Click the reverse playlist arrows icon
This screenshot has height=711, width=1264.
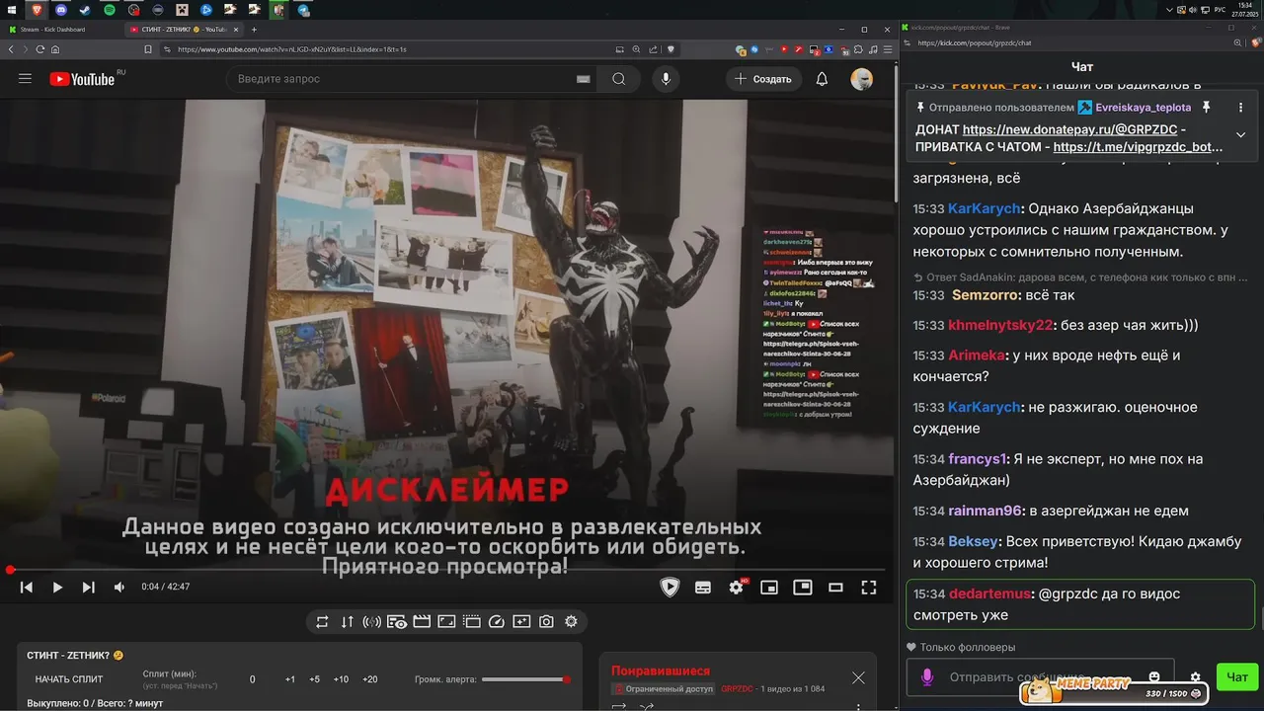347,621
